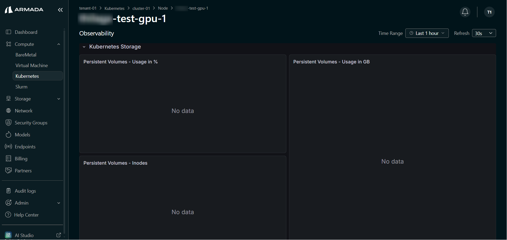Click the test-gpu-1 breadcrumb entry
This screenshot has height=240, width=507.
click(192, 8)
